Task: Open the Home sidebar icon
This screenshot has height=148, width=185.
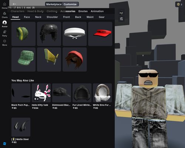Action: 4,6
